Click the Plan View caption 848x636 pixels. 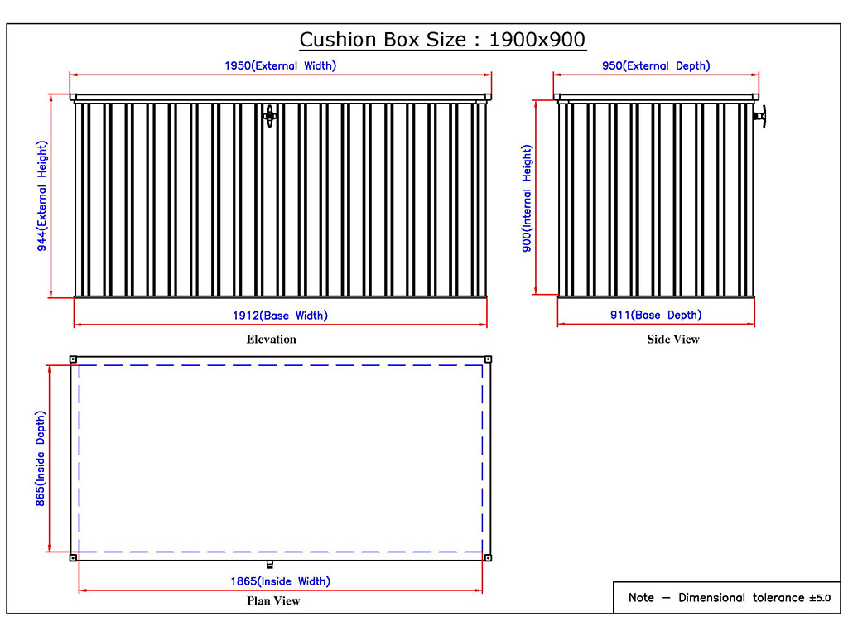click(x=273, y=601)
